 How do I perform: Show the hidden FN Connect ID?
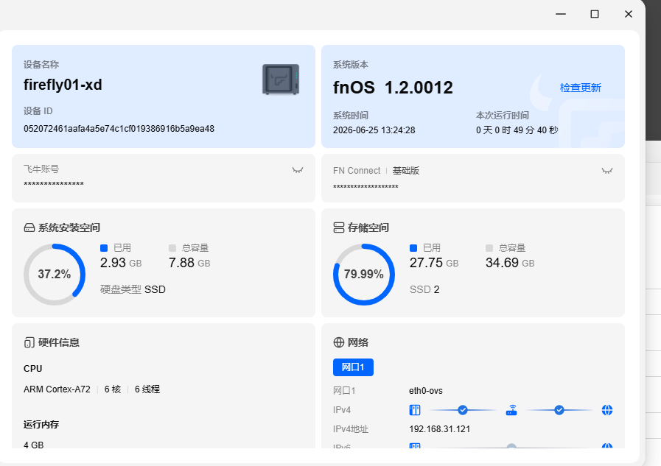point(607,171)
